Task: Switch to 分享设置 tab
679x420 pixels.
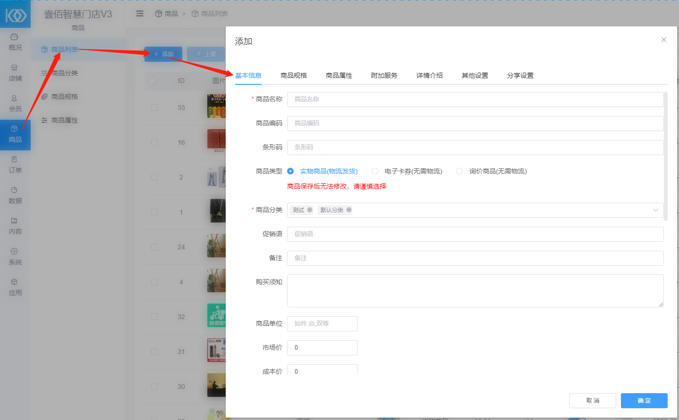Action: pos(520,75)
